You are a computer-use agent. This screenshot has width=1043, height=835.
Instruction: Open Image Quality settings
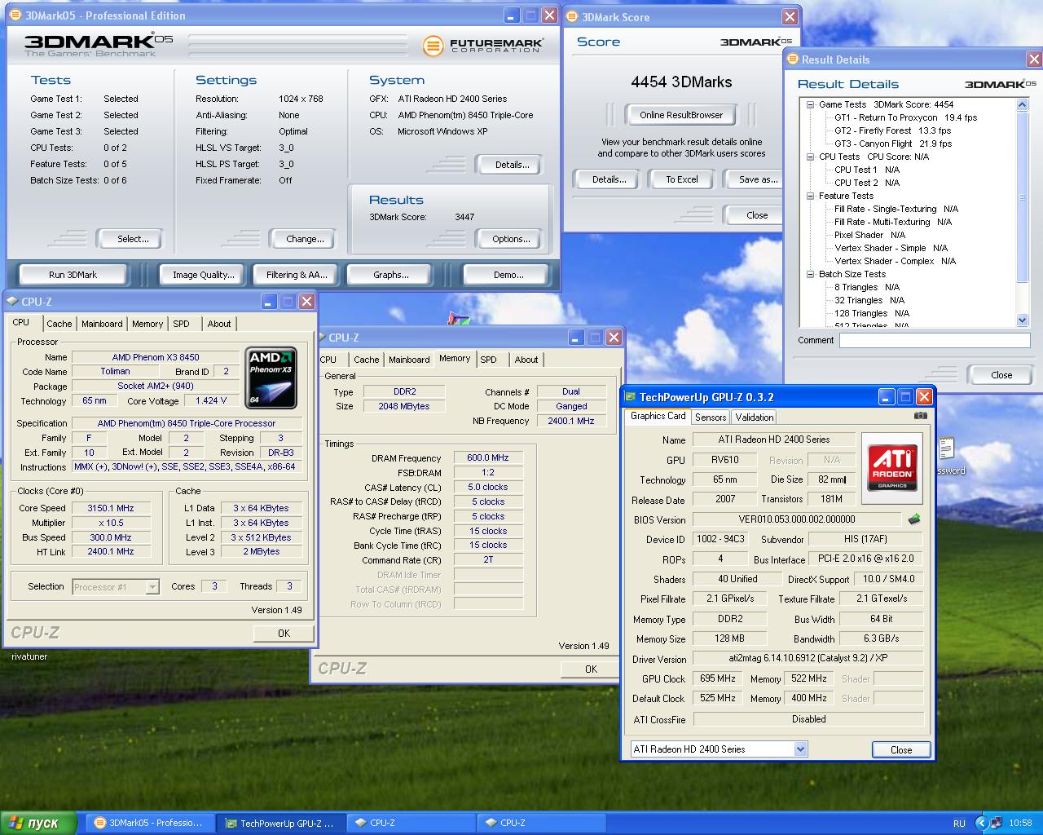coord(203,275)
